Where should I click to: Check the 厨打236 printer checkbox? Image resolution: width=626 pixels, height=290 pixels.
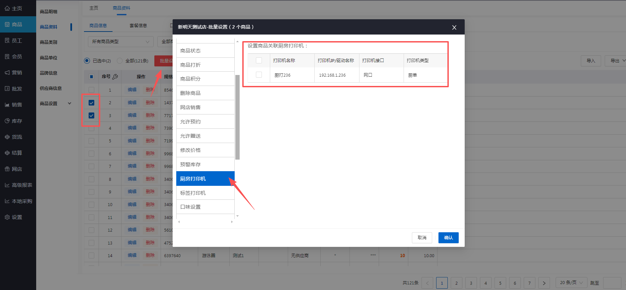[x=259, y=75]
